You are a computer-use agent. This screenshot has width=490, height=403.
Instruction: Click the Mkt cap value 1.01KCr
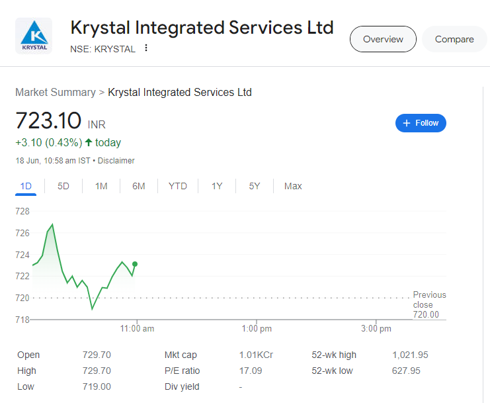[256, 355]
